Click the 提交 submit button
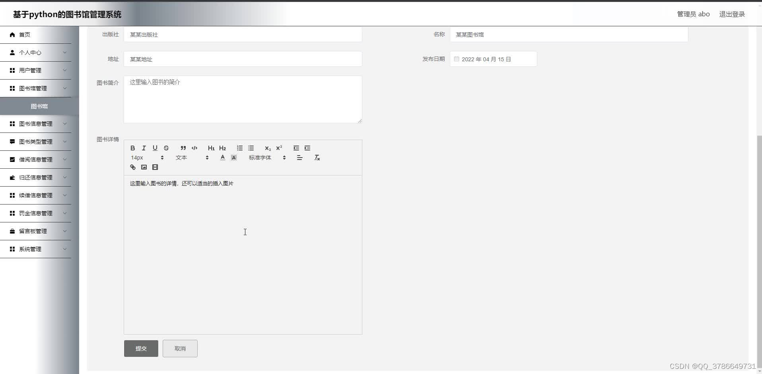The width and height of the screenshot is (762, 374). point(141,349)
